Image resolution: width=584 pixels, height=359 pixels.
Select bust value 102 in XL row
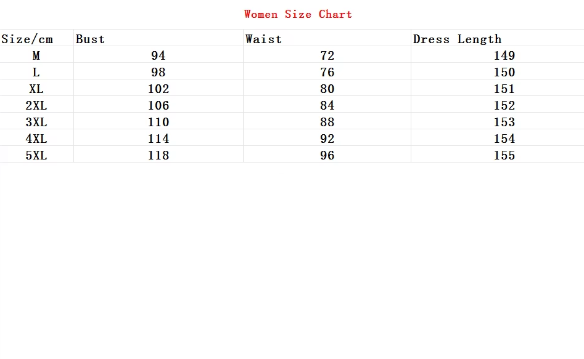(x=158, y=89)
